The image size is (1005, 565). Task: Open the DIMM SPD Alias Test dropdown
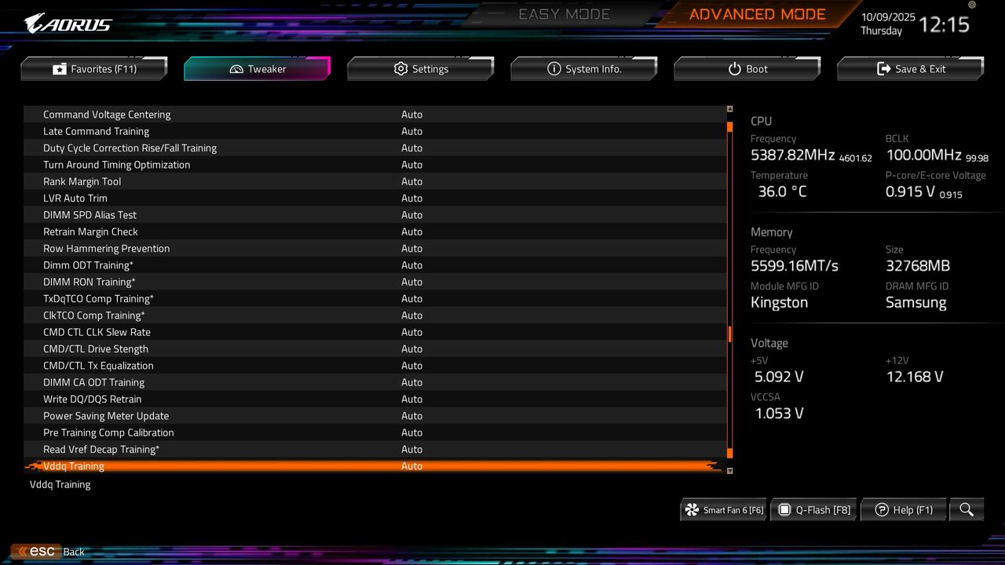pyautogui.click(x=412, y=214)
